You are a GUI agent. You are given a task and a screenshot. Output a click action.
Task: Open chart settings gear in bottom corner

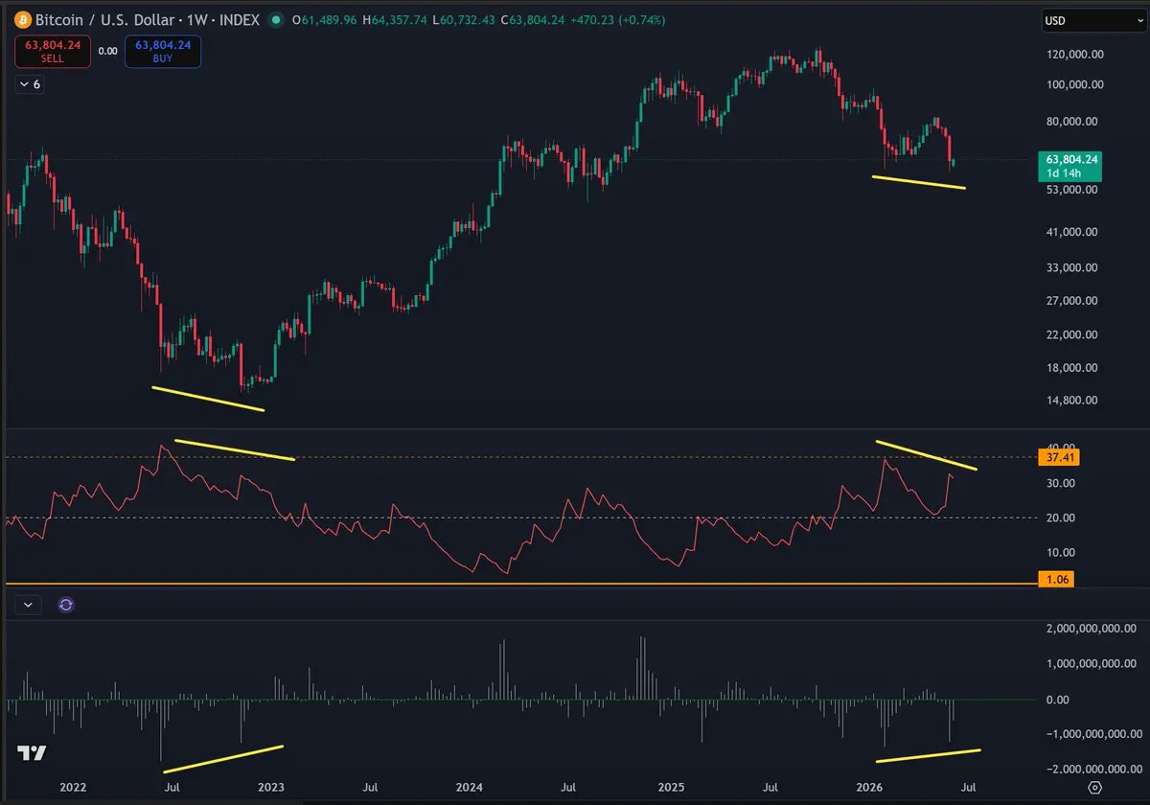[1095, 787]
